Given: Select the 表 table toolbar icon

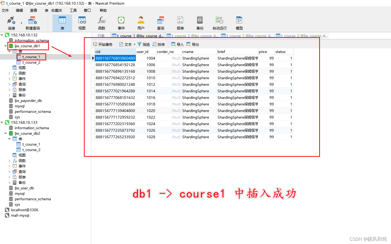Looking at the screenshot, I should 62,23.
